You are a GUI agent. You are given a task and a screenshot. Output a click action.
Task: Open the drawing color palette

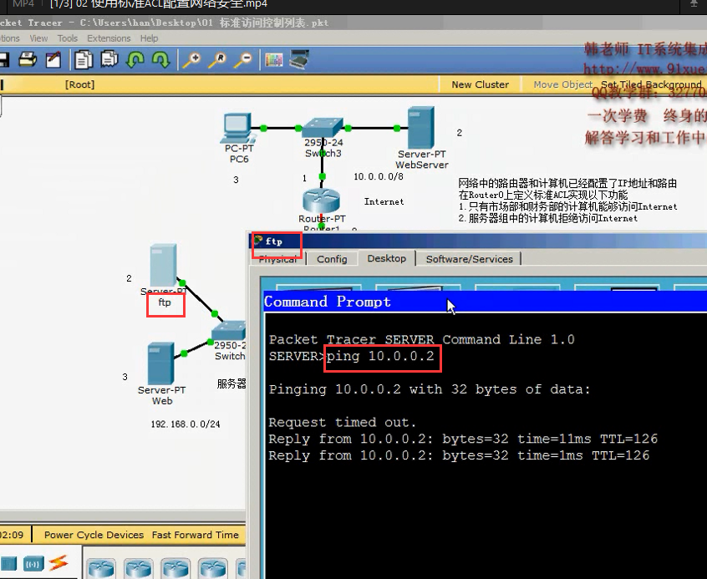274,60
